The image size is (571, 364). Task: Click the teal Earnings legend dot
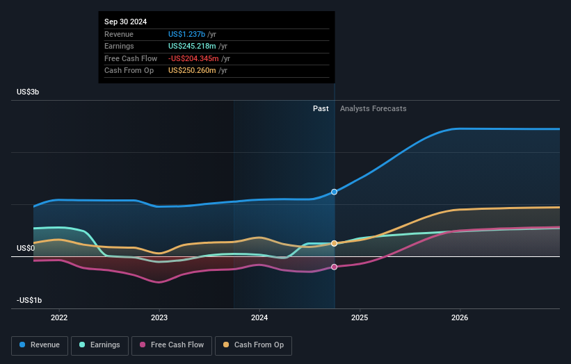pos(82,345)
